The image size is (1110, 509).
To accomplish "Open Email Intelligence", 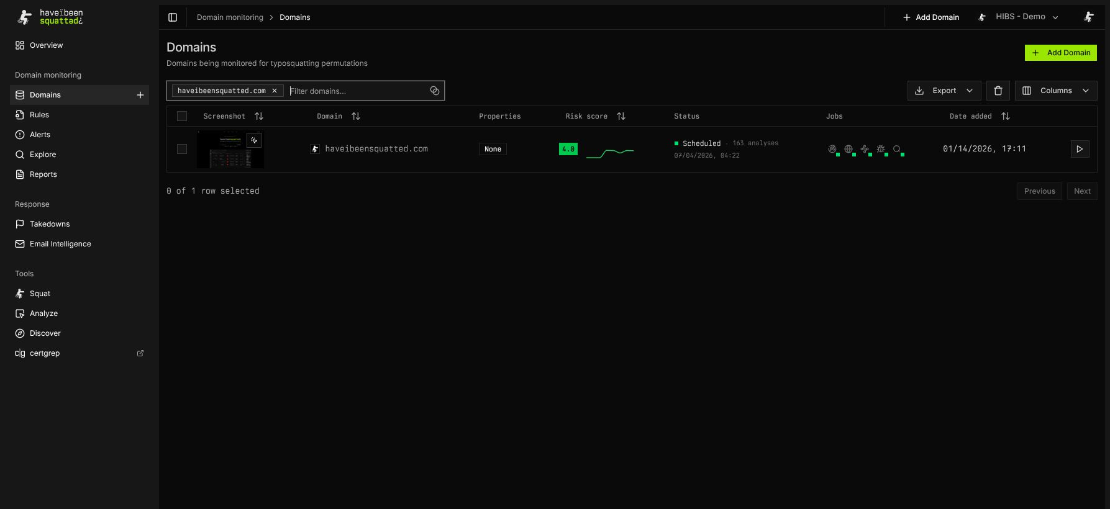I will [80, 244].
